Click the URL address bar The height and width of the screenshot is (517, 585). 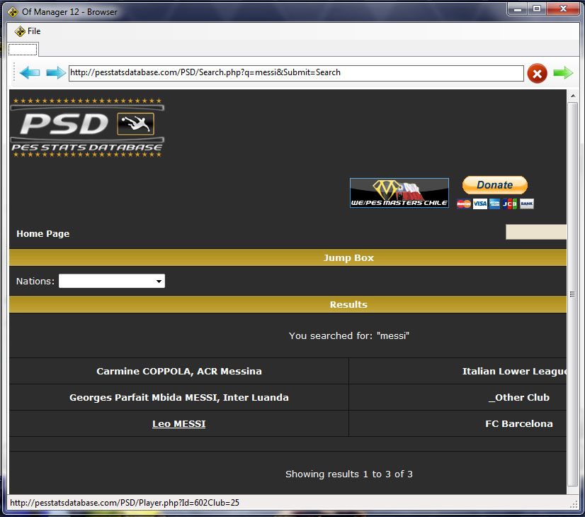(295, 72)
